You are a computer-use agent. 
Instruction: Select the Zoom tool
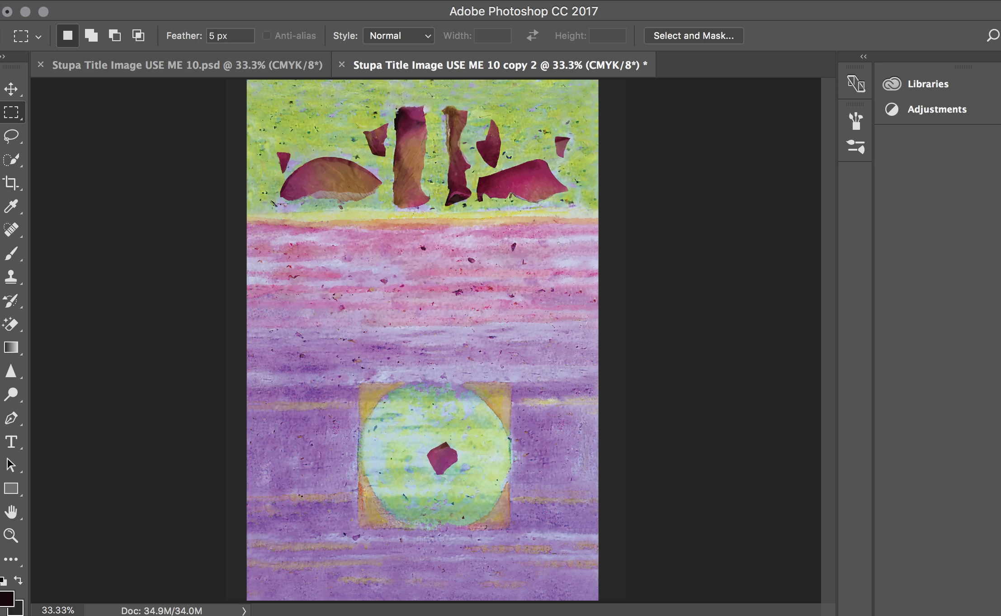(11, 535)
